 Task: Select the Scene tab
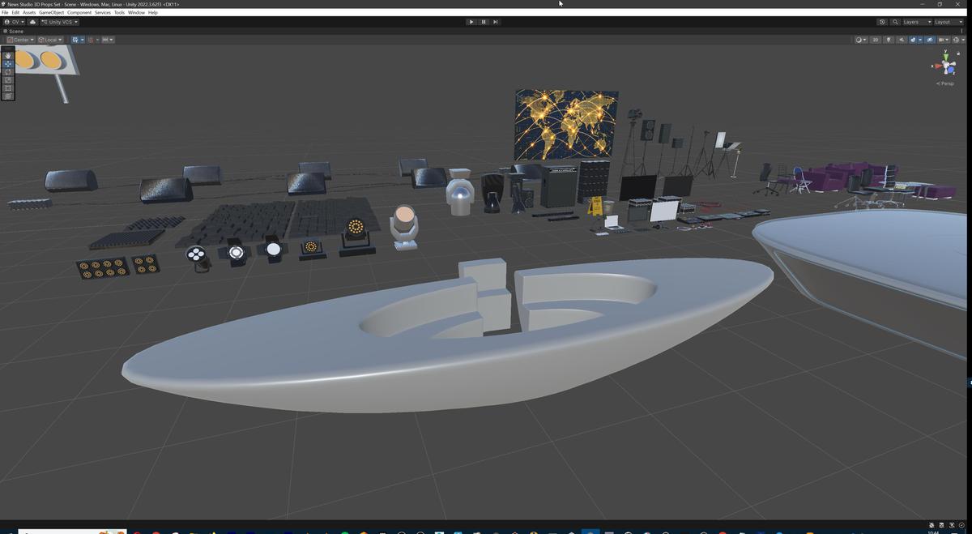(x=15, y=31)
